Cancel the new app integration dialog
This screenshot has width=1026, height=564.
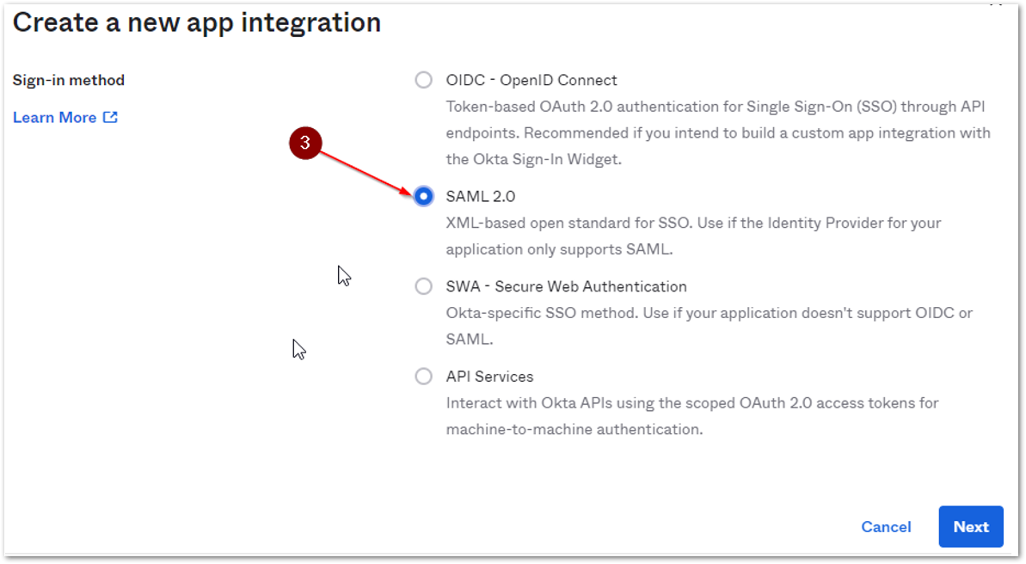click(x=886, y=527)
